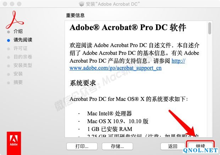Click the 安装 step in sidebar
This screenshot has width=220, height=155.
[x=18, y=74]
